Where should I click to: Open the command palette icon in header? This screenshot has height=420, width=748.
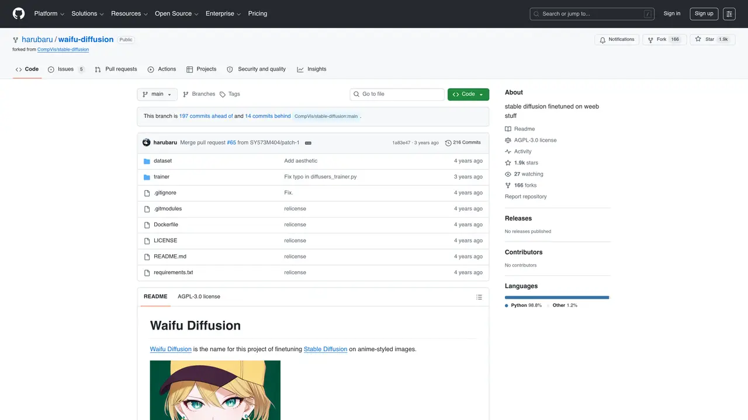point(729,13)
